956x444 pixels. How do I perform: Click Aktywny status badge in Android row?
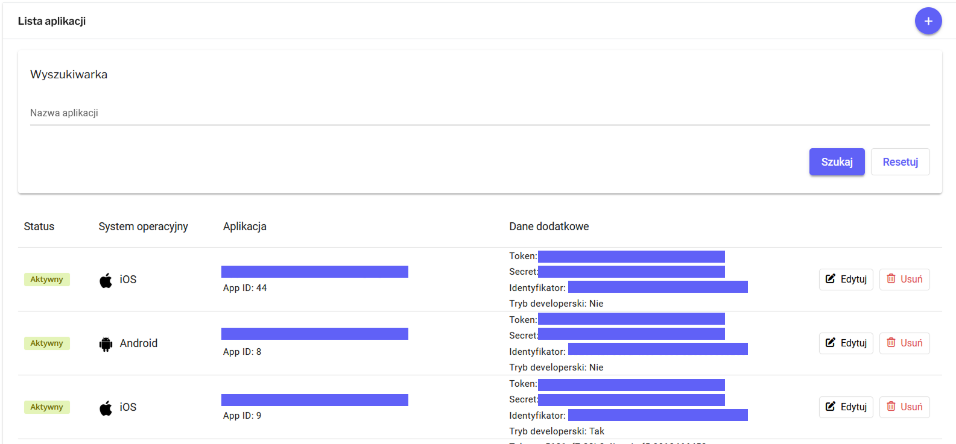click(x=47, y=343)
